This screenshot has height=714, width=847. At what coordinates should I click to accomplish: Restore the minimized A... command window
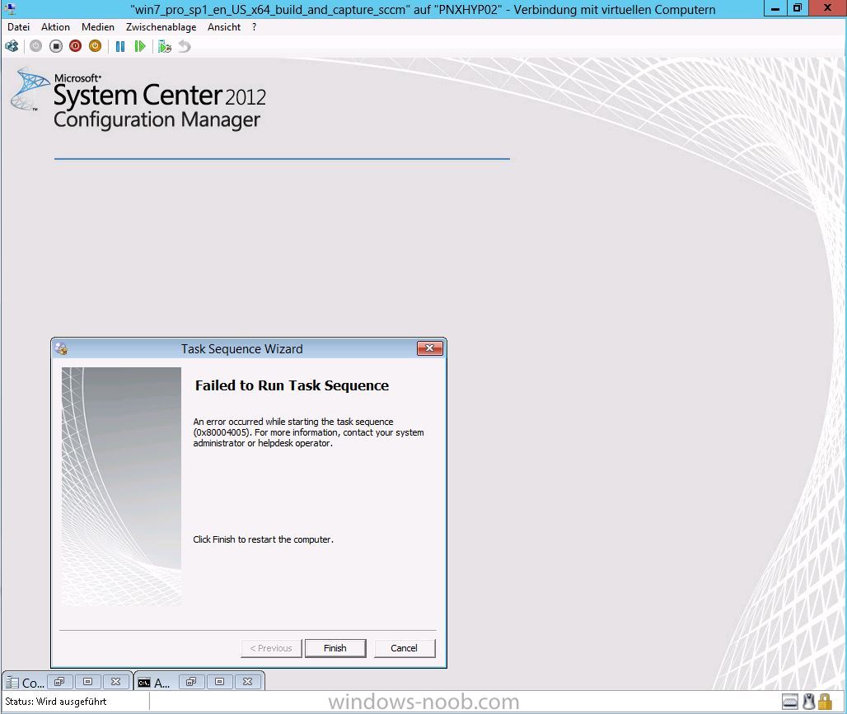(x=191, y=682)
